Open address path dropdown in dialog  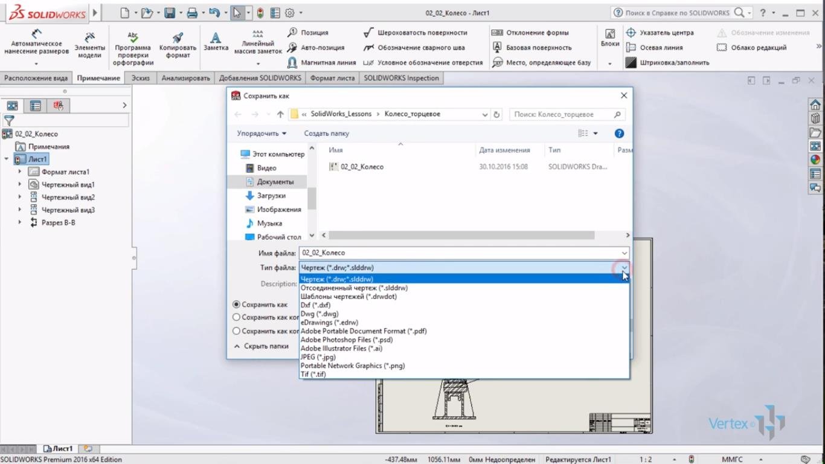coord(485,114)
